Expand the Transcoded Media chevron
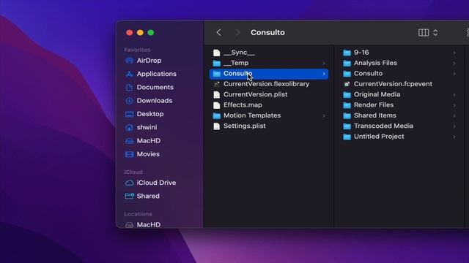The image size is (469, 263). pyautogui.click(x=454, y=126)
